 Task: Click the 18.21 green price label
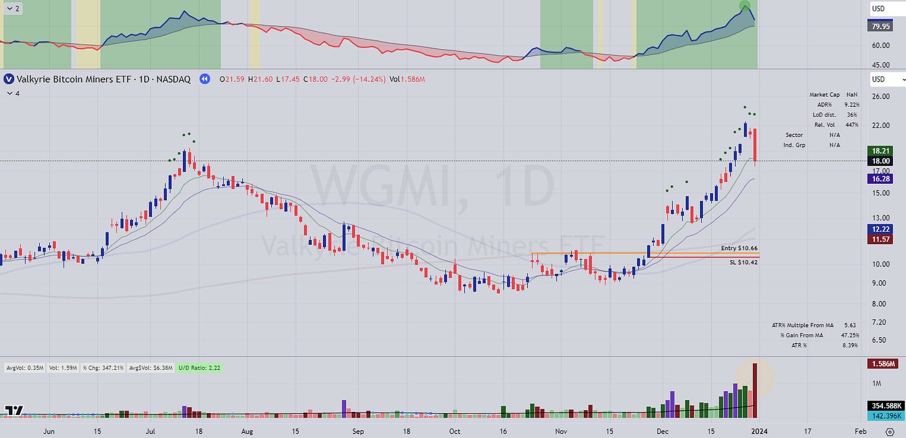tap(881, 150)
